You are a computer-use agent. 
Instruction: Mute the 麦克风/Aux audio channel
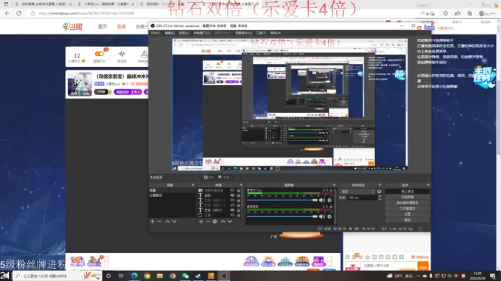(322, 200)
